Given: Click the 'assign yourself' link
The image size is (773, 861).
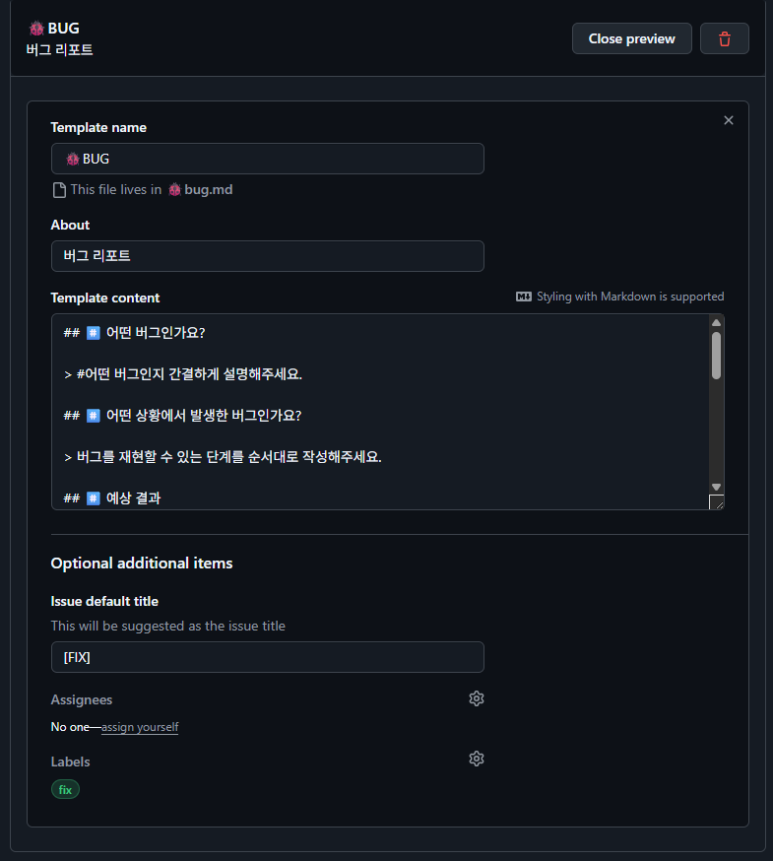Looking at the screenshot, I should pyautogui.click(x=140, y=727).
